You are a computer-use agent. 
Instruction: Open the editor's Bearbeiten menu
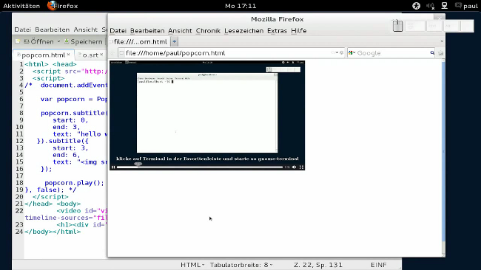tap(52, 30)
